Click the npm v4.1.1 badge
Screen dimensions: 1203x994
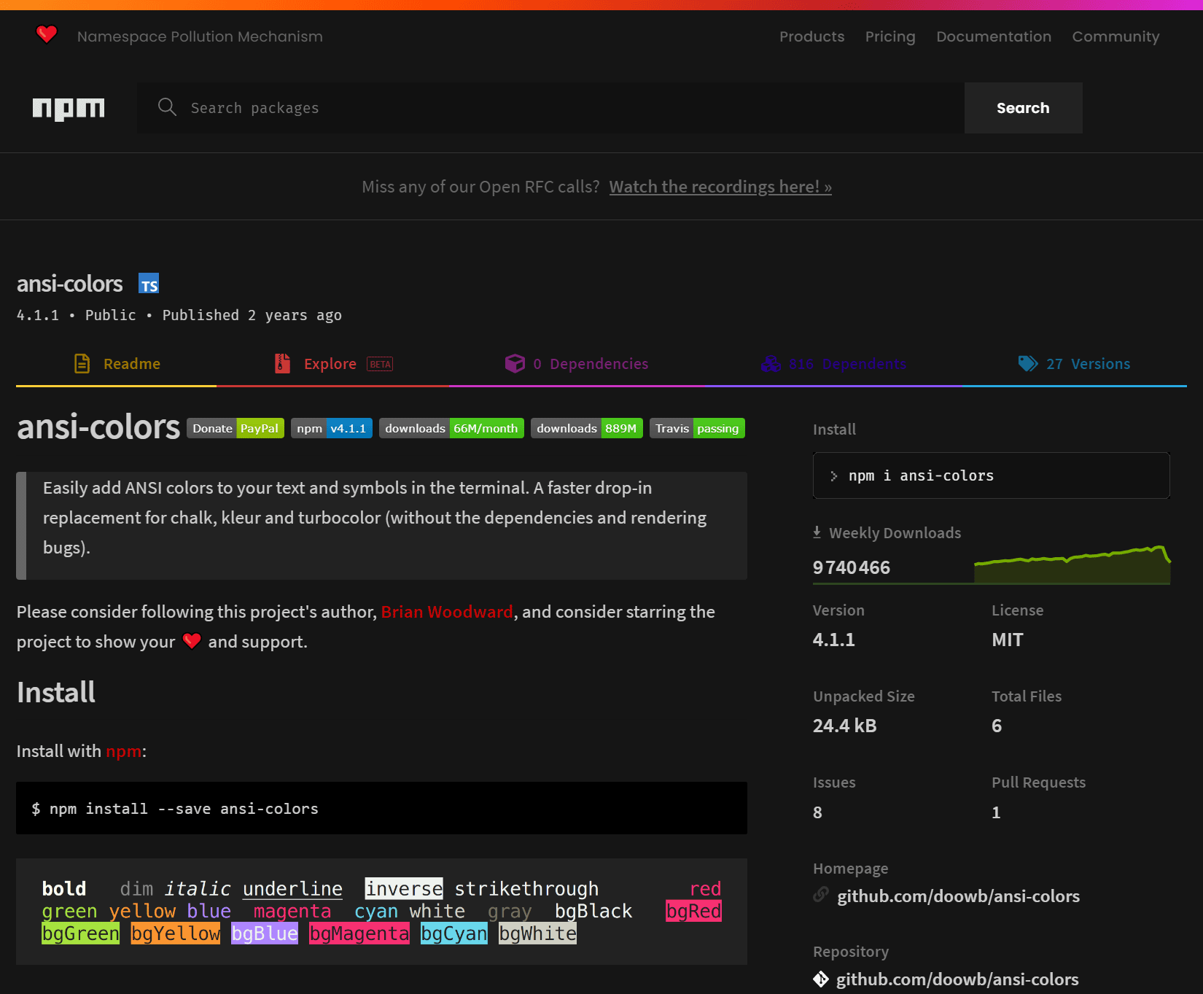[x=332, y=428]
